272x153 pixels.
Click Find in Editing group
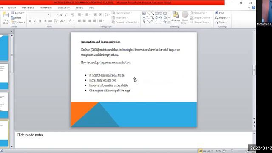point(220,13)
